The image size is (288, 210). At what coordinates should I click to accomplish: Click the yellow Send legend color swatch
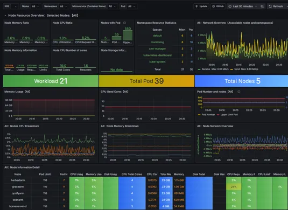[231, 69]
